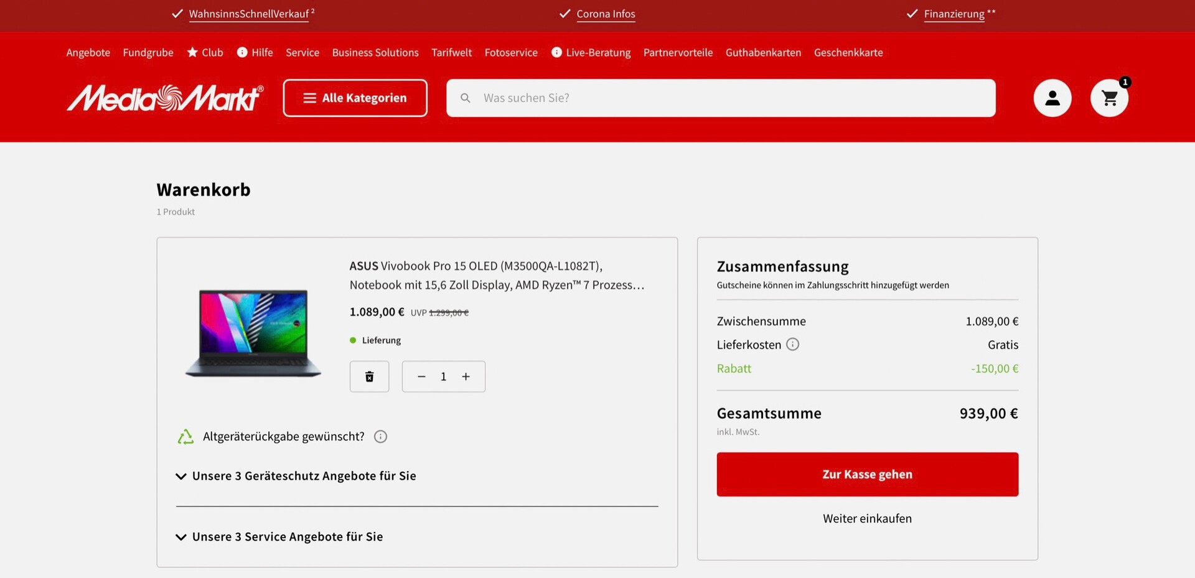Click the Altgeräterückgabe gewünscht? text
The image size is (1195, 578).
(283, 437)
